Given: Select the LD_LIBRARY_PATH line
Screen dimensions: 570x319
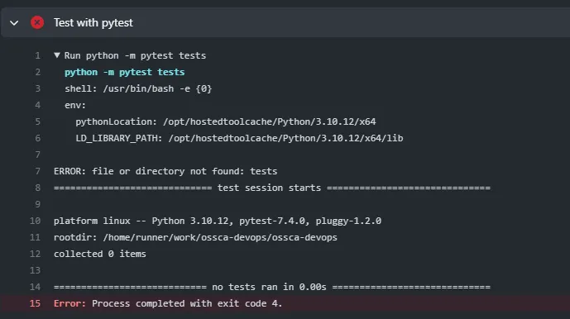Looking at the screenshot, I should click(x=239, y=139).
